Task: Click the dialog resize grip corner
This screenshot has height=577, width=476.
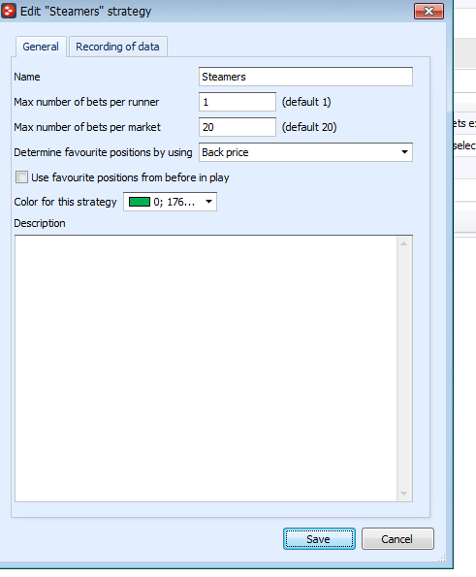Action: click(442, 558)
